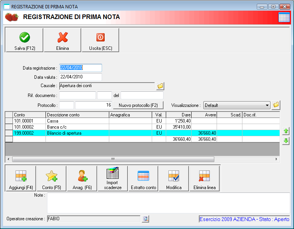The width and height of the screenshot is (294, 229).
Task: Move row down with green arrow
Action: pyautogui.click(x=286, y=141)
